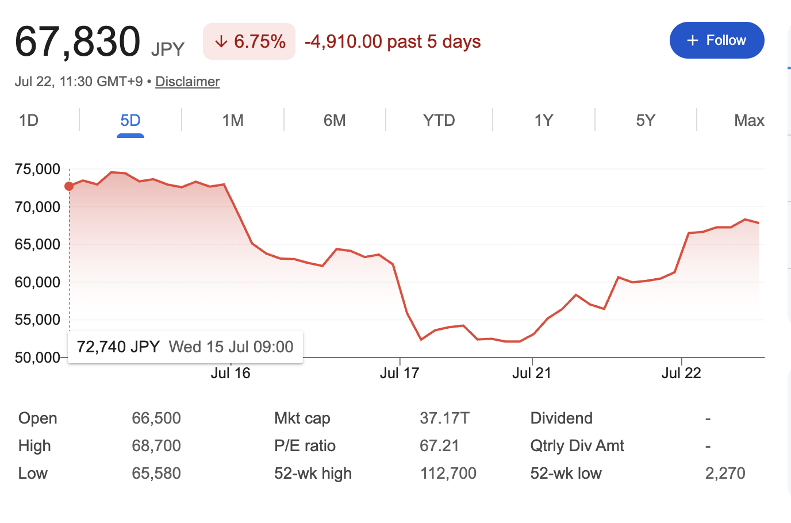Image resolution: width=791 pixels, height=523 pixels.
Task: Show the 1Y chart range
Action: pos(544,120)
